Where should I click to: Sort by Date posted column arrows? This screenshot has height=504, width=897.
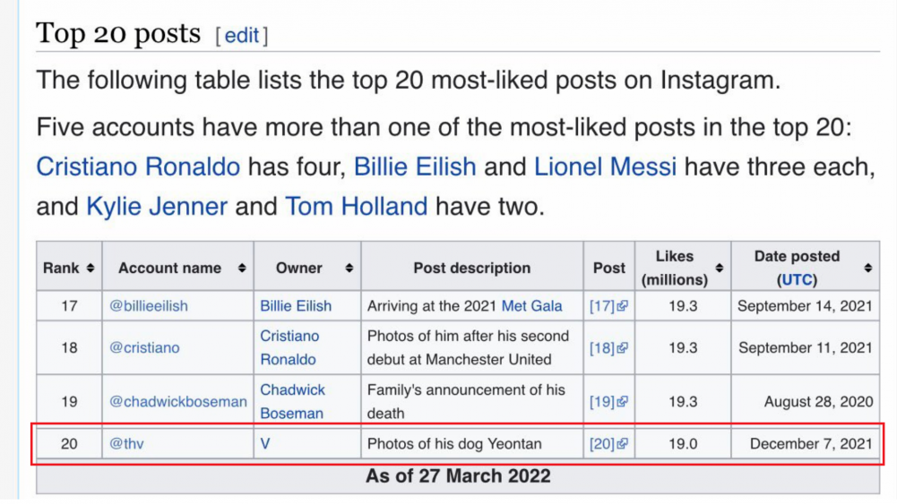point(867,268)
